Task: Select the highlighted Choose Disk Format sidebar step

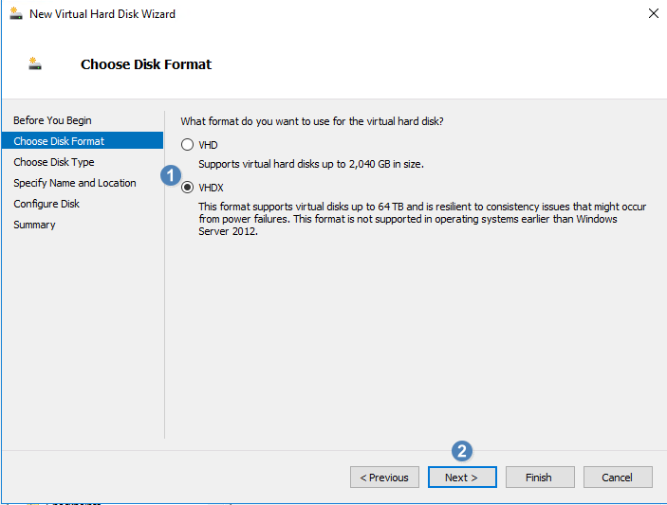Action: tap(83, 140)
